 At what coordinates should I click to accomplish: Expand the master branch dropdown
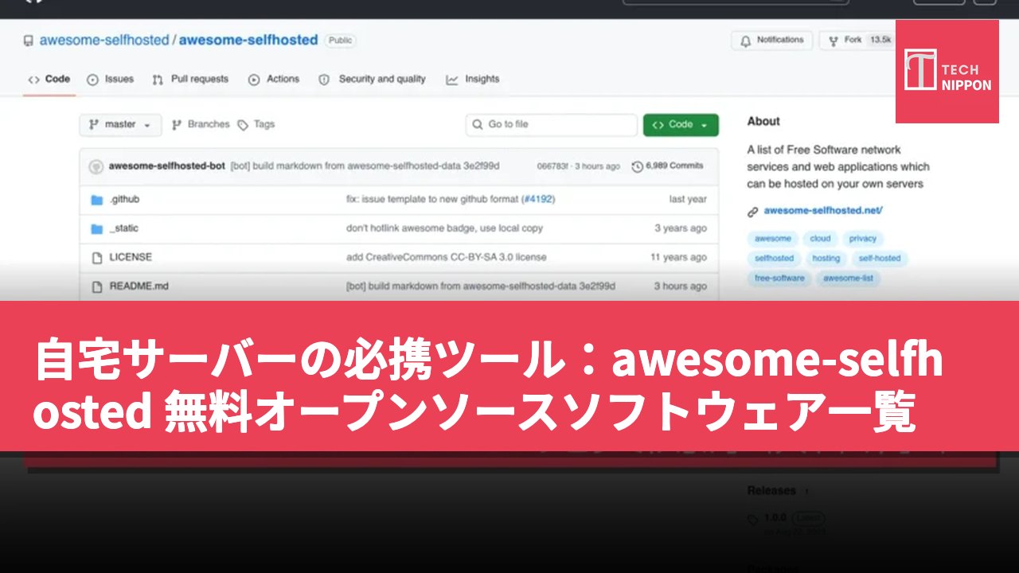click(x=120, y=125)
